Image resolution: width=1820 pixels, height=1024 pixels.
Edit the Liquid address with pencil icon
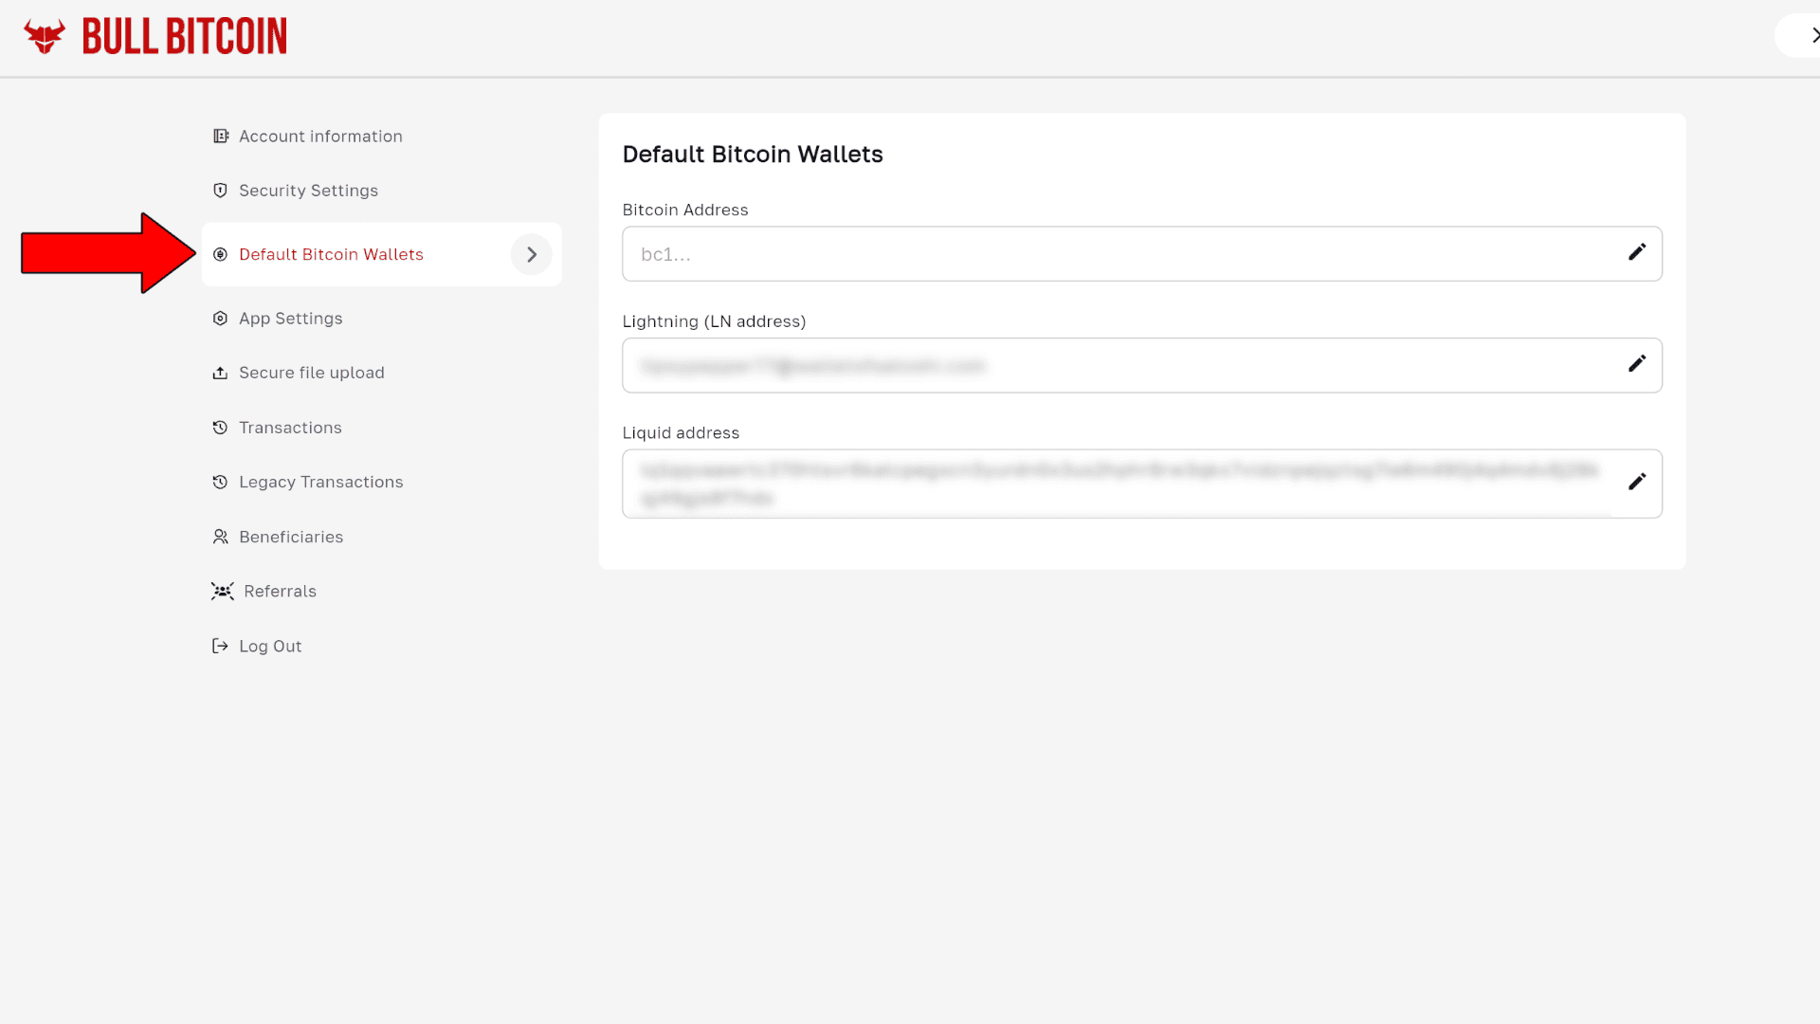(1637, 483)
